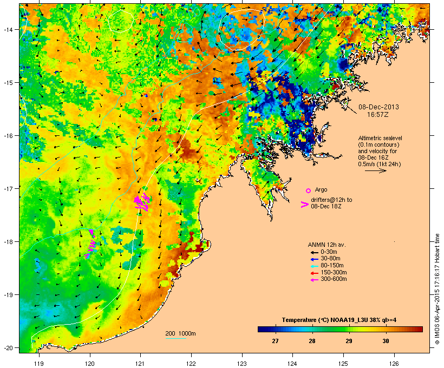Screen dimensions: 444x368
Task: Click the colorbar tick label 28
Action: (312, 341)
